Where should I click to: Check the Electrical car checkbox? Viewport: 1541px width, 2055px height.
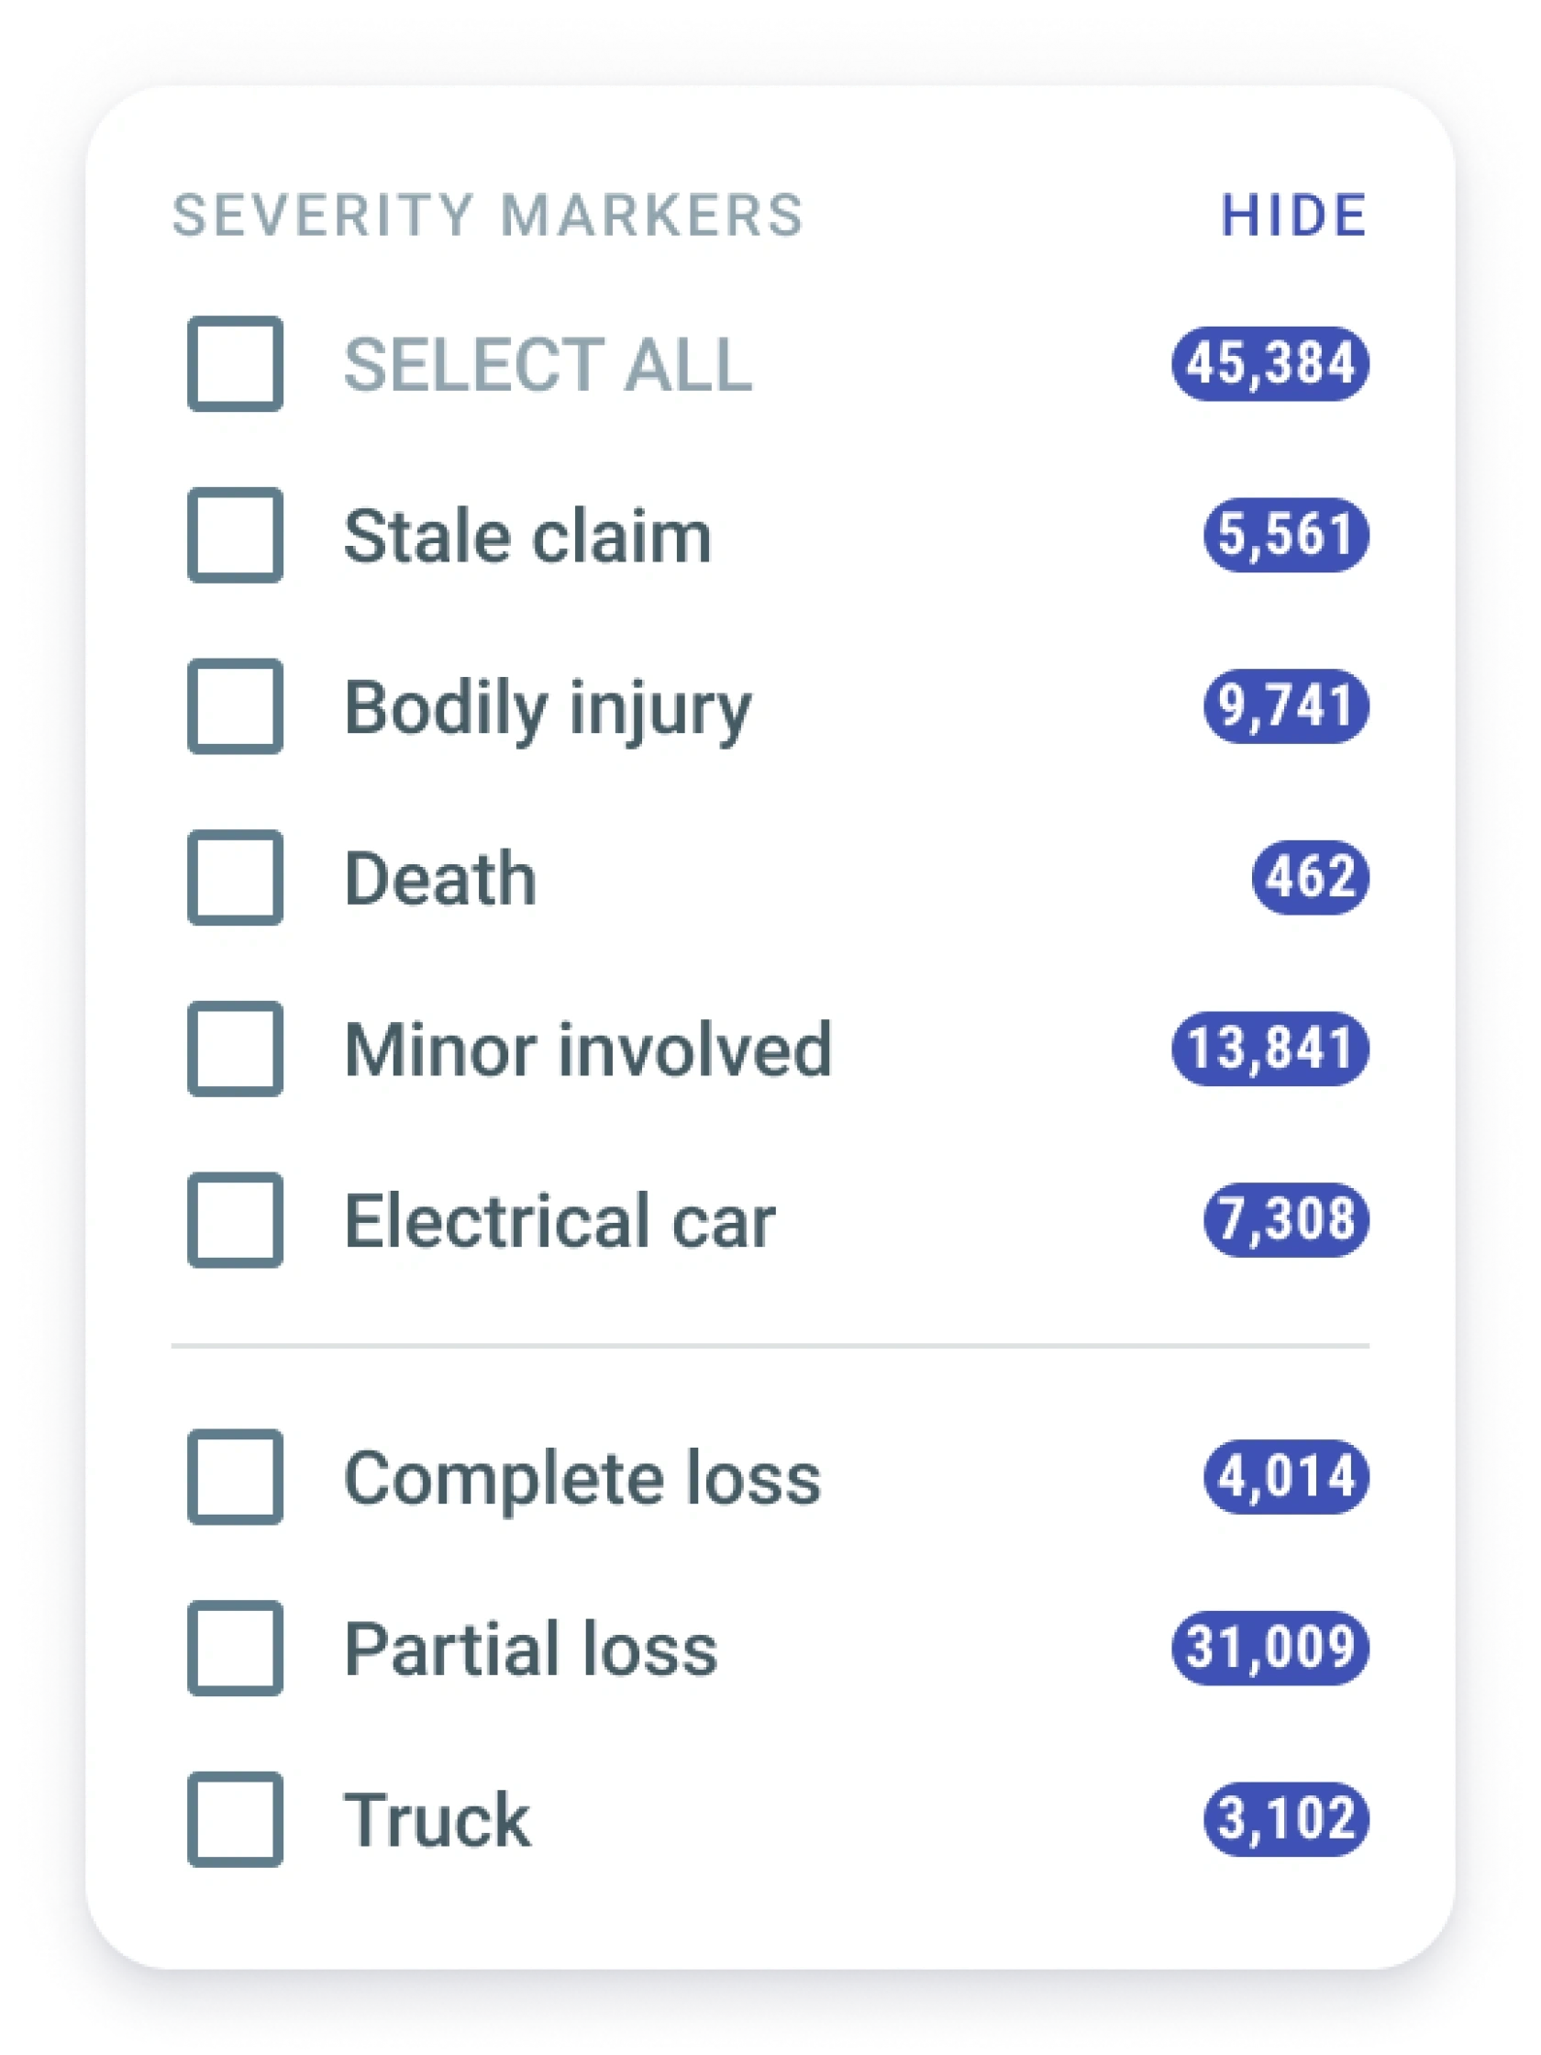tap(235, 1220)
